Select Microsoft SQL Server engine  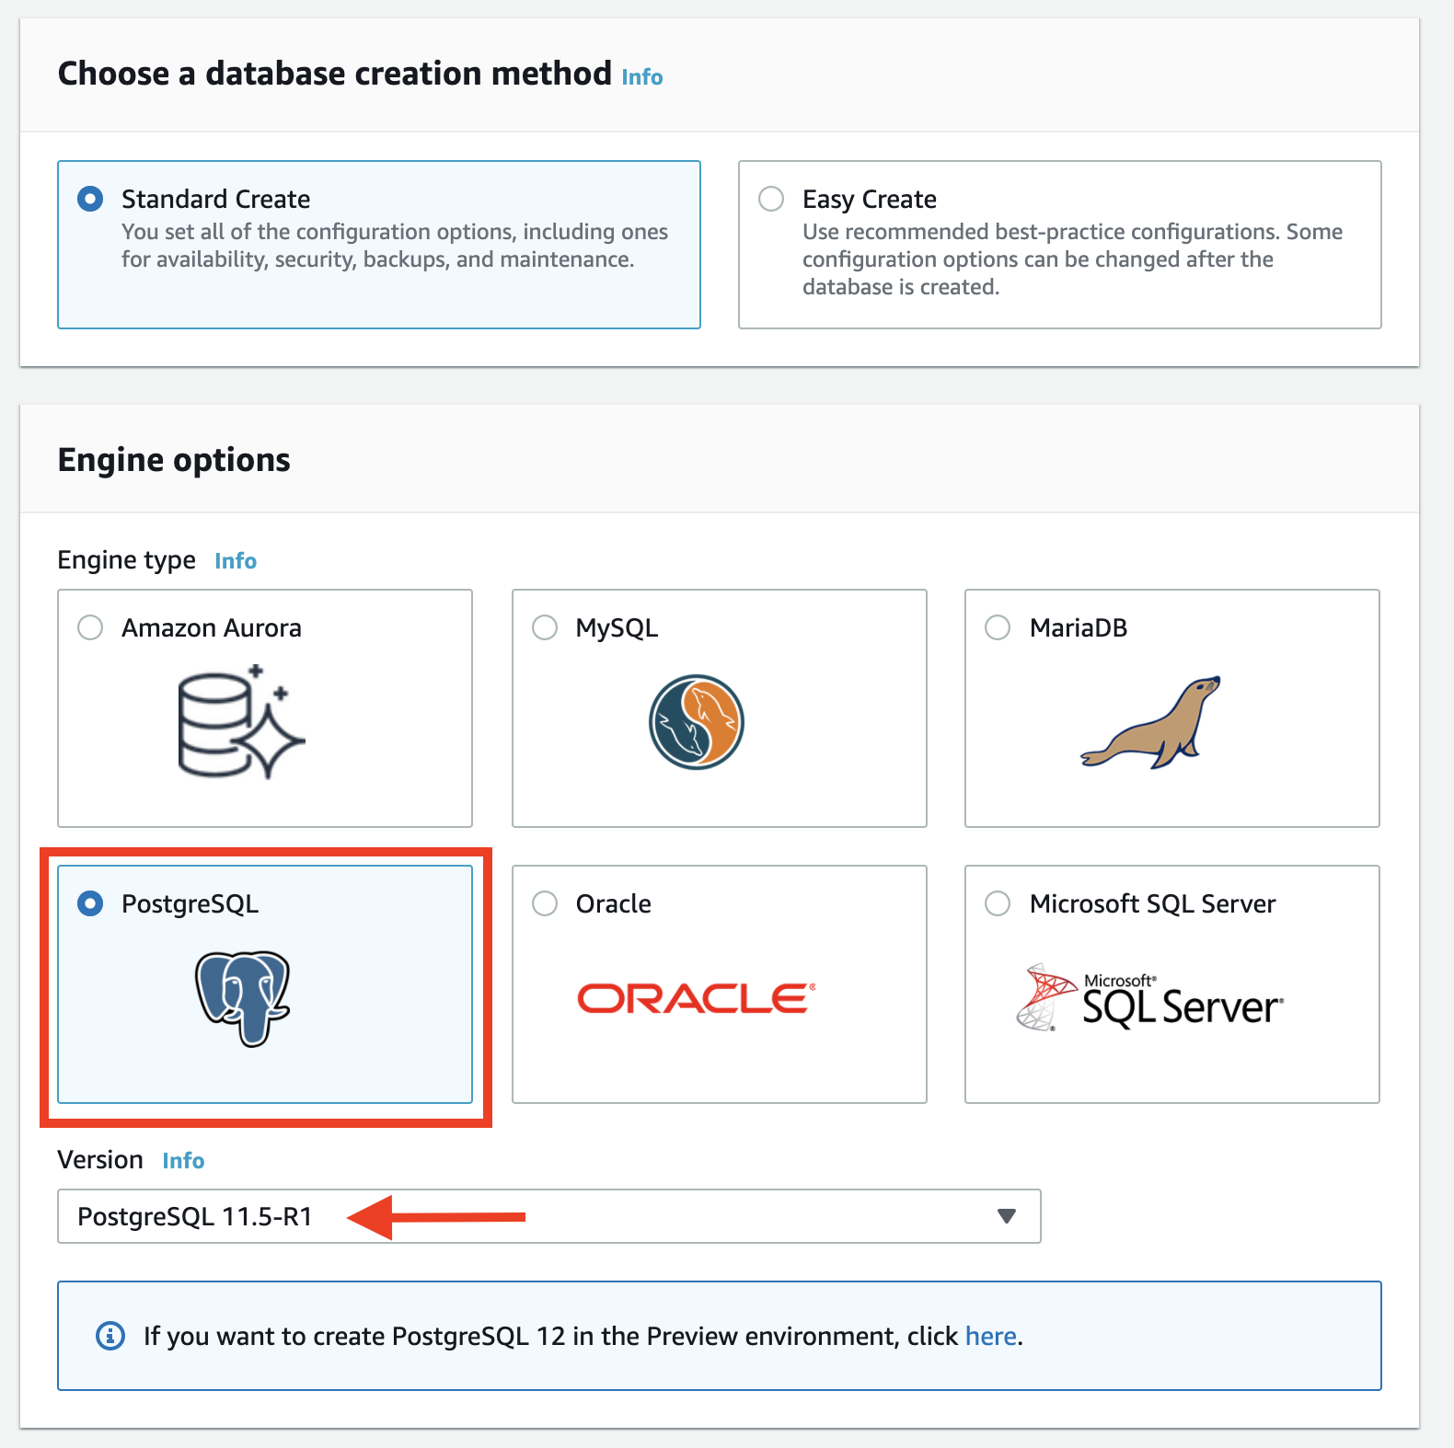[x=997, y=903]
